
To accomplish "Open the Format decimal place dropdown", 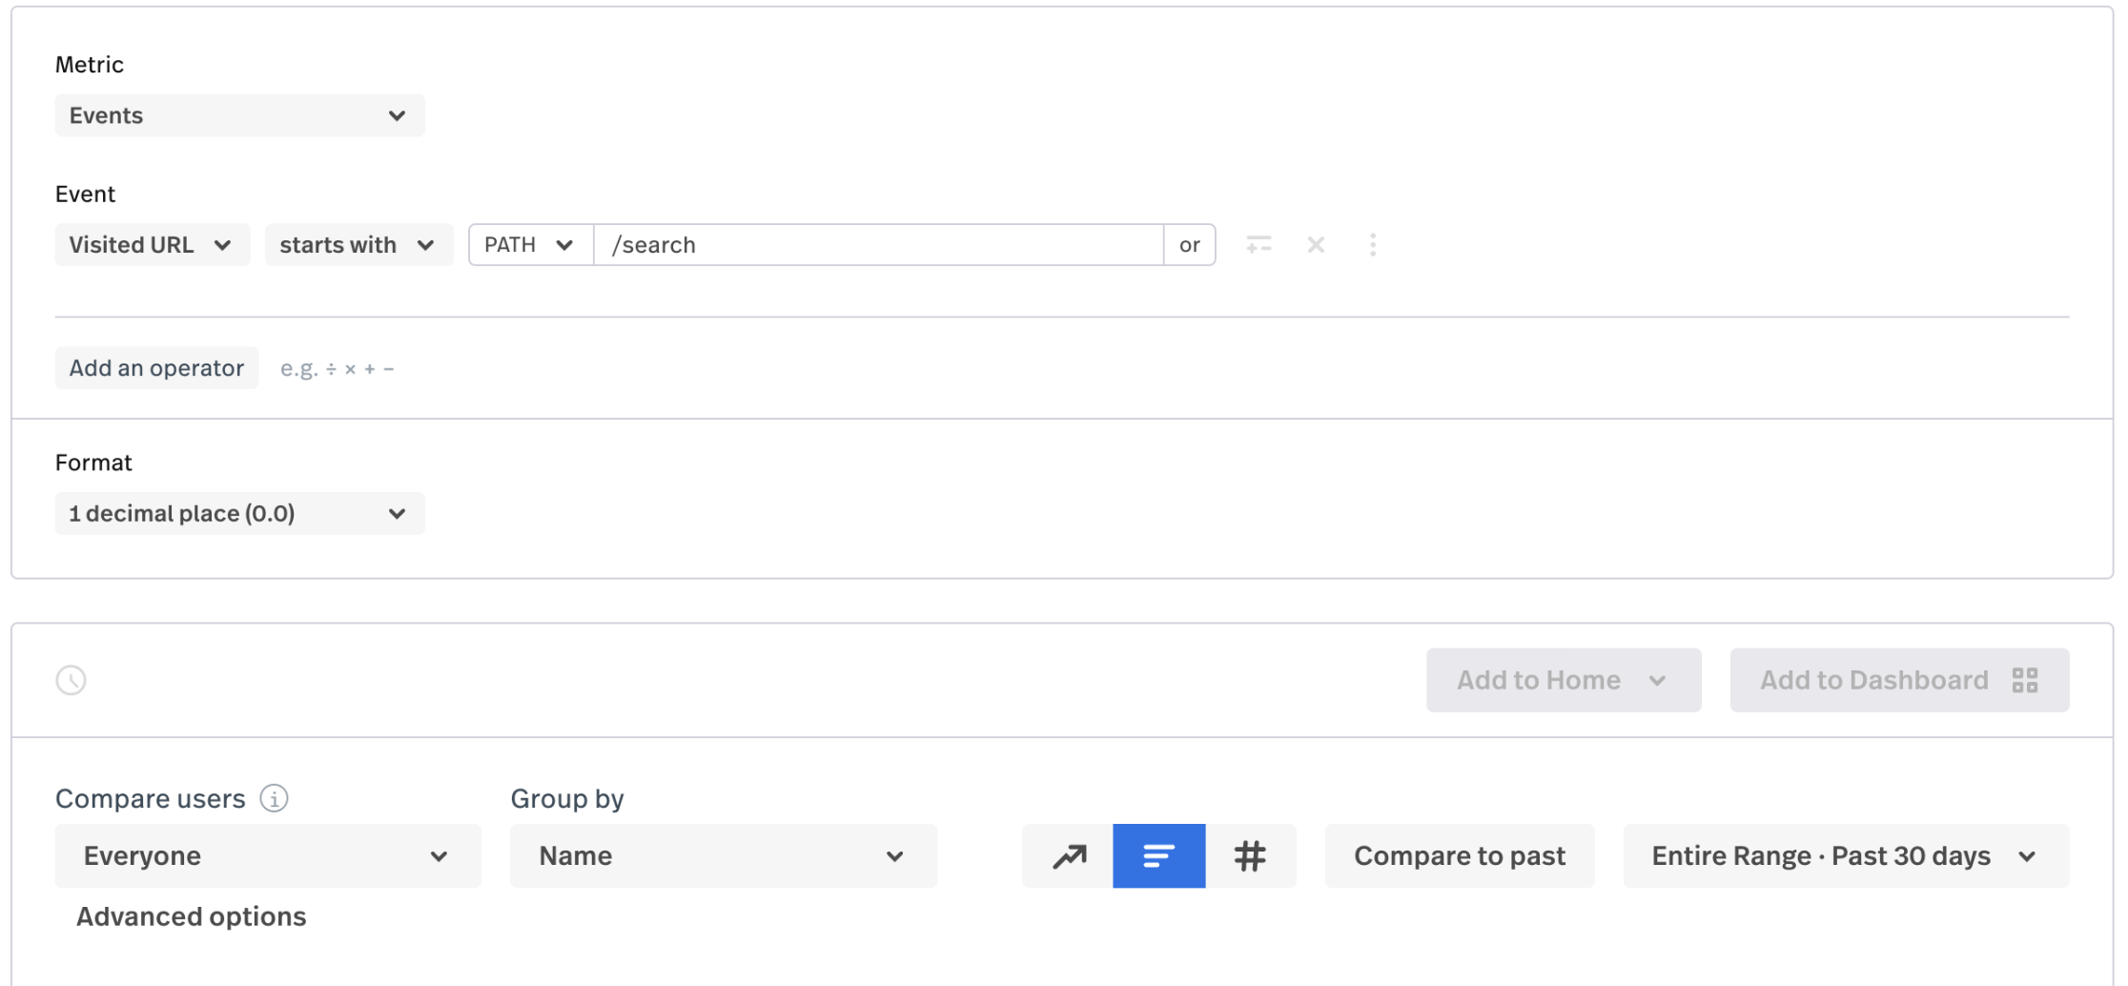I will [239, 514].
